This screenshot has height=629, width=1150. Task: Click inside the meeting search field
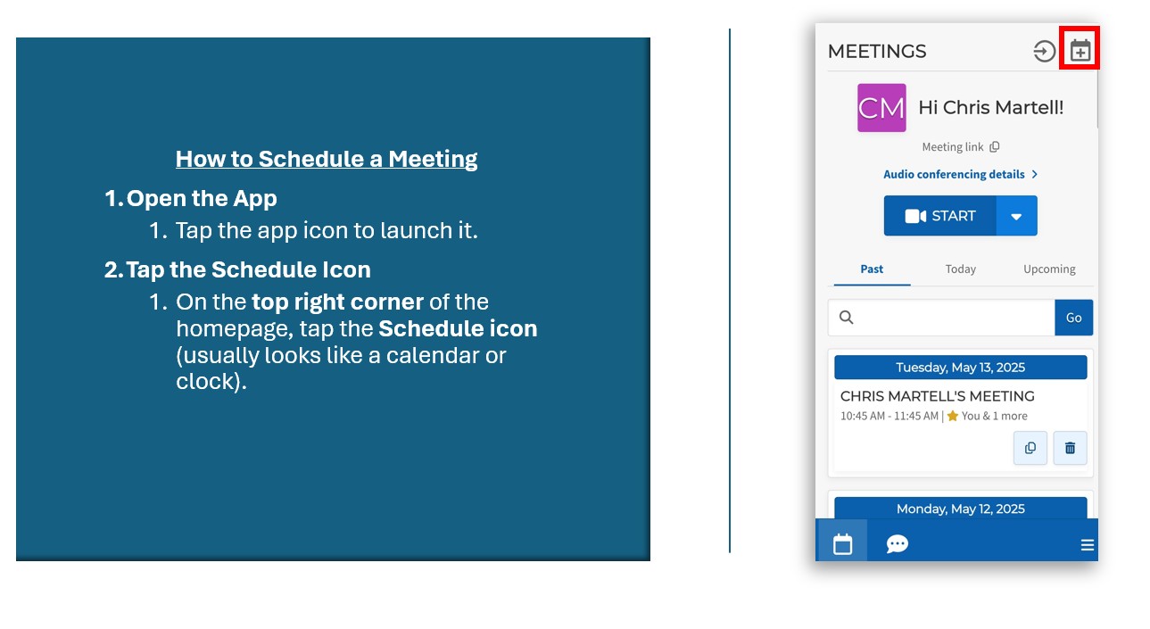pyautogui.click(x=955, y=318)
